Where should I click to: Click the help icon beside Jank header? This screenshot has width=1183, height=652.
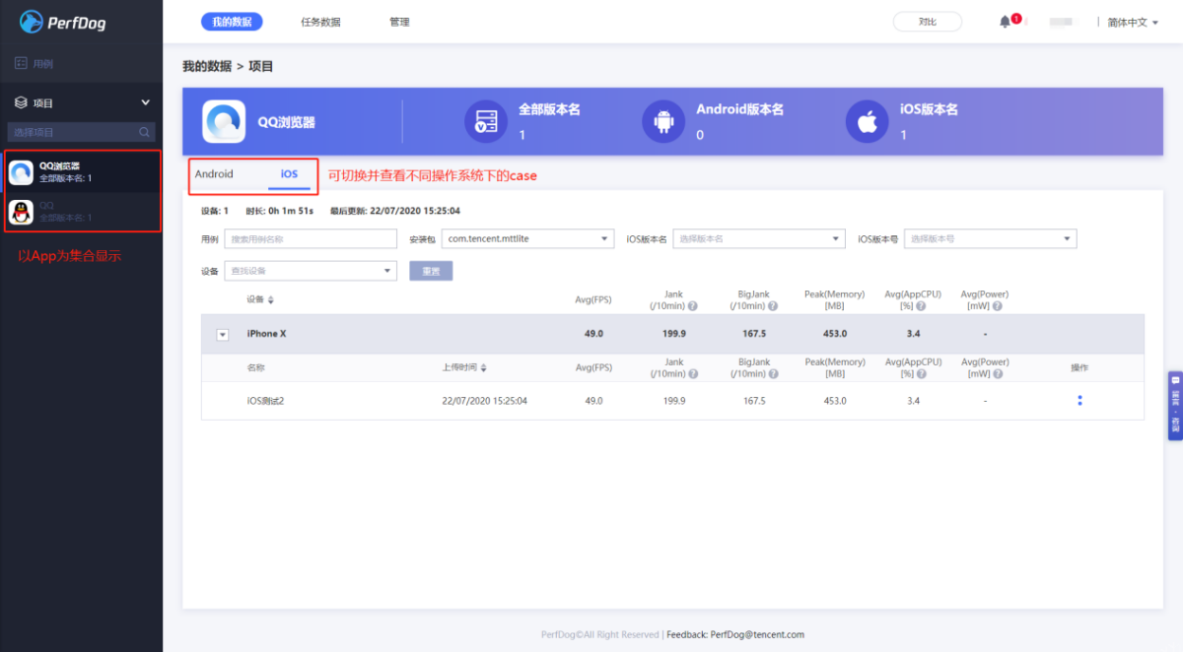692,306
